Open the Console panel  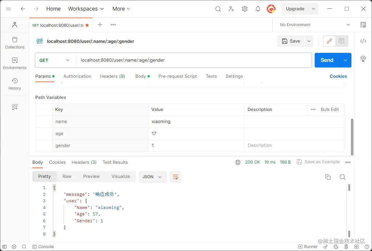click(43, 247)
